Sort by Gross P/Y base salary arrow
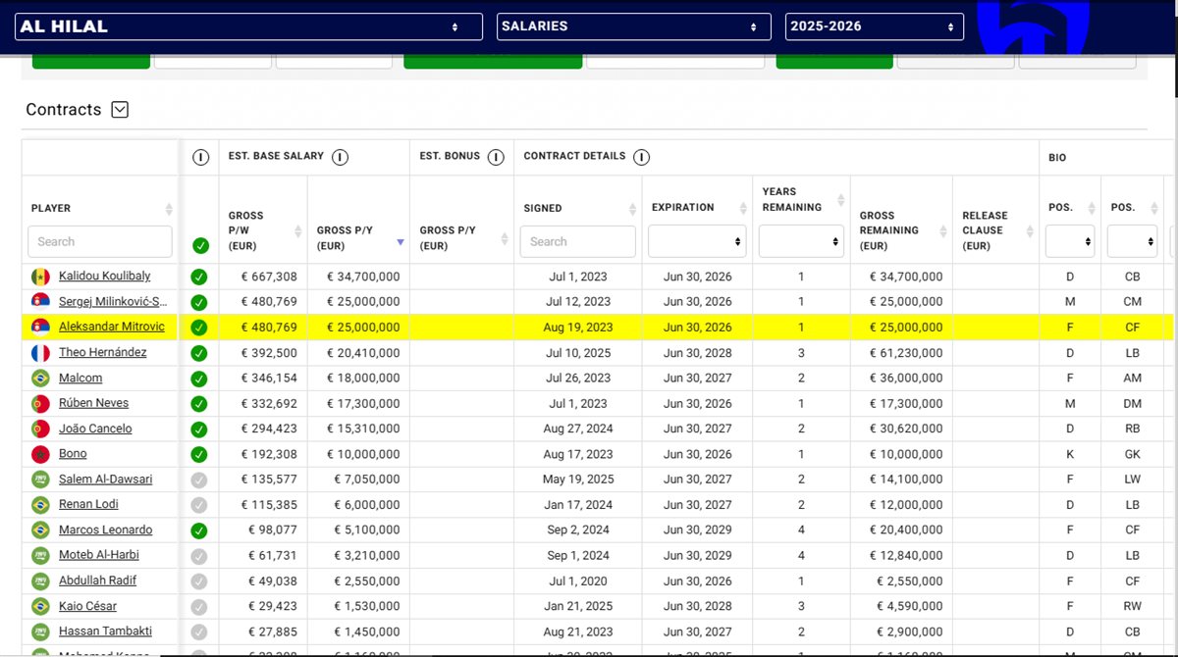 coord(400,241)
